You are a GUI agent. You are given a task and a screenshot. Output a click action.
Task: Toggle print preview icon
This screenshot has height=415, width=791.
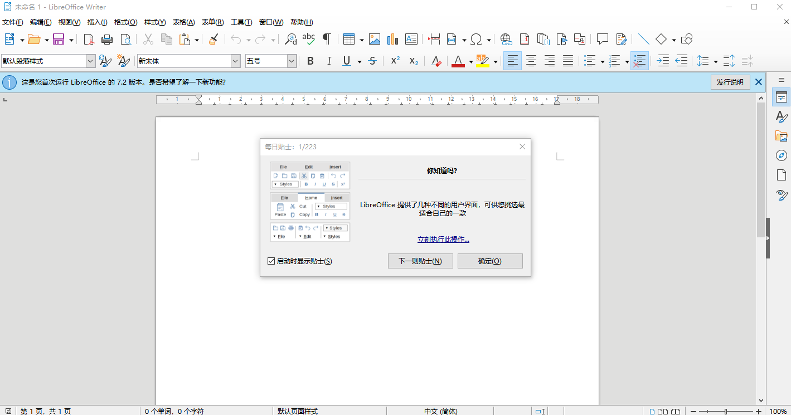[126, 39]
